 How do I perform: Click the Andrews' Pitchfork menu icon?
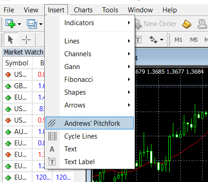pyautogui.click(x=52, y=123)
